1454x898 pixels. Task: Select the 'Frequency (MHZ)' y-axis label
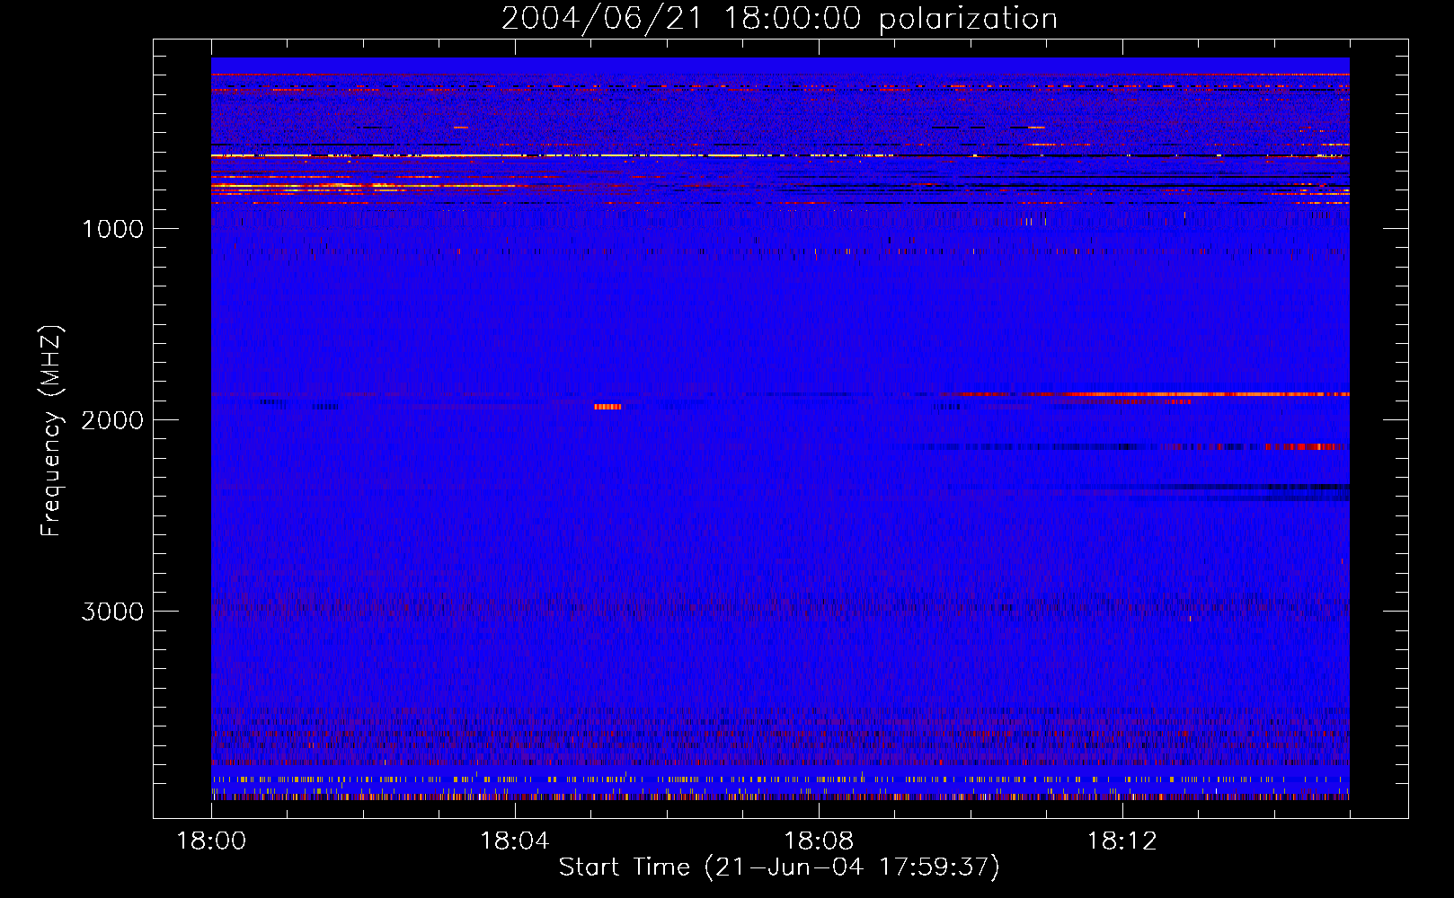(51, 431)
